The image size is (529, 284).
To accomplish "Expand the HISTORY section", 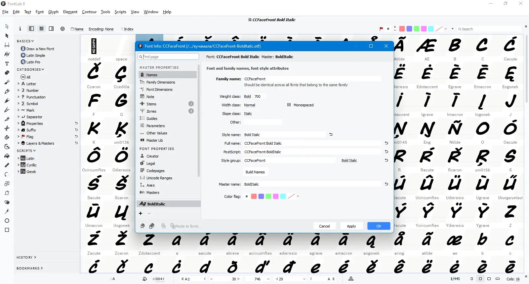I will tap(26, 258).
